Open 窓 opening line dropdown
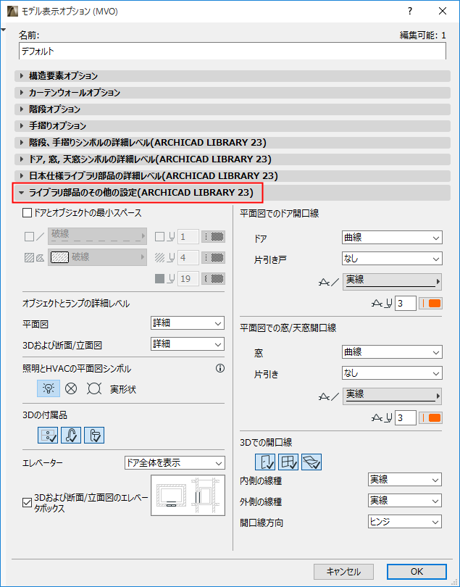The height and width of the screenshot is (587, 460). 392,352
